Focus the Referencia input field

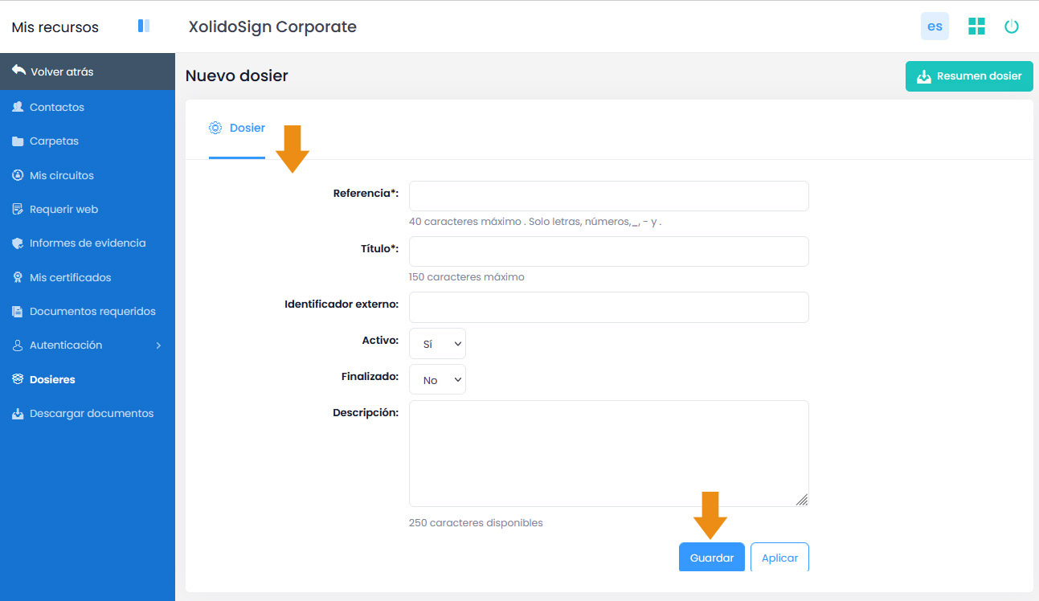click(x=608, y=196)
